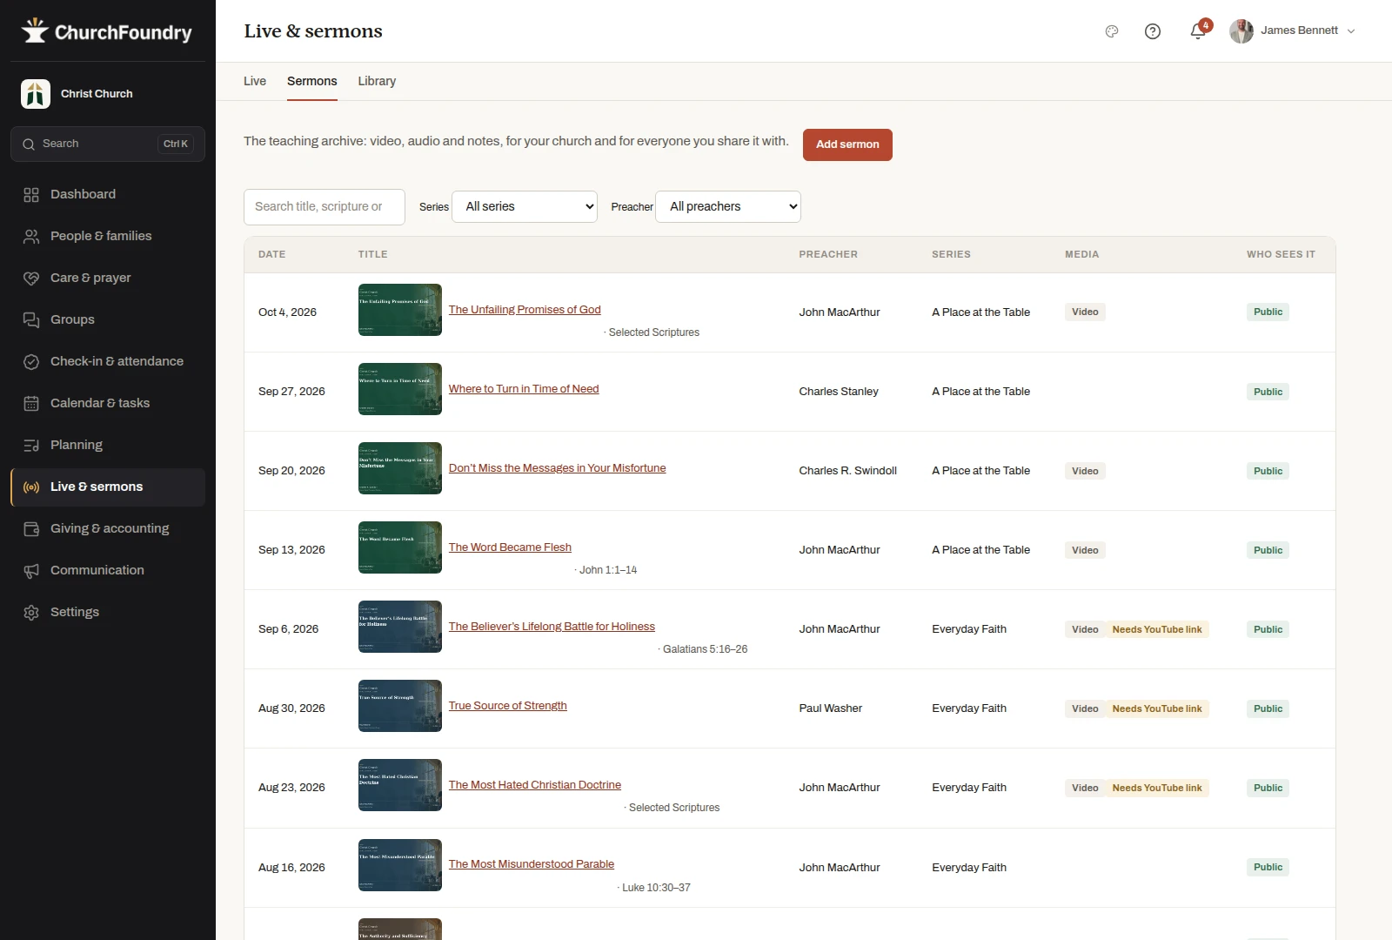Open the James Bennett account menu
This screenshot has height=940, width=1392.
click(x=1293, y=31)
